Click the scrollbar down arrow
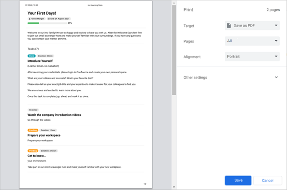This screenshot has width=287, height=190. 174,187
